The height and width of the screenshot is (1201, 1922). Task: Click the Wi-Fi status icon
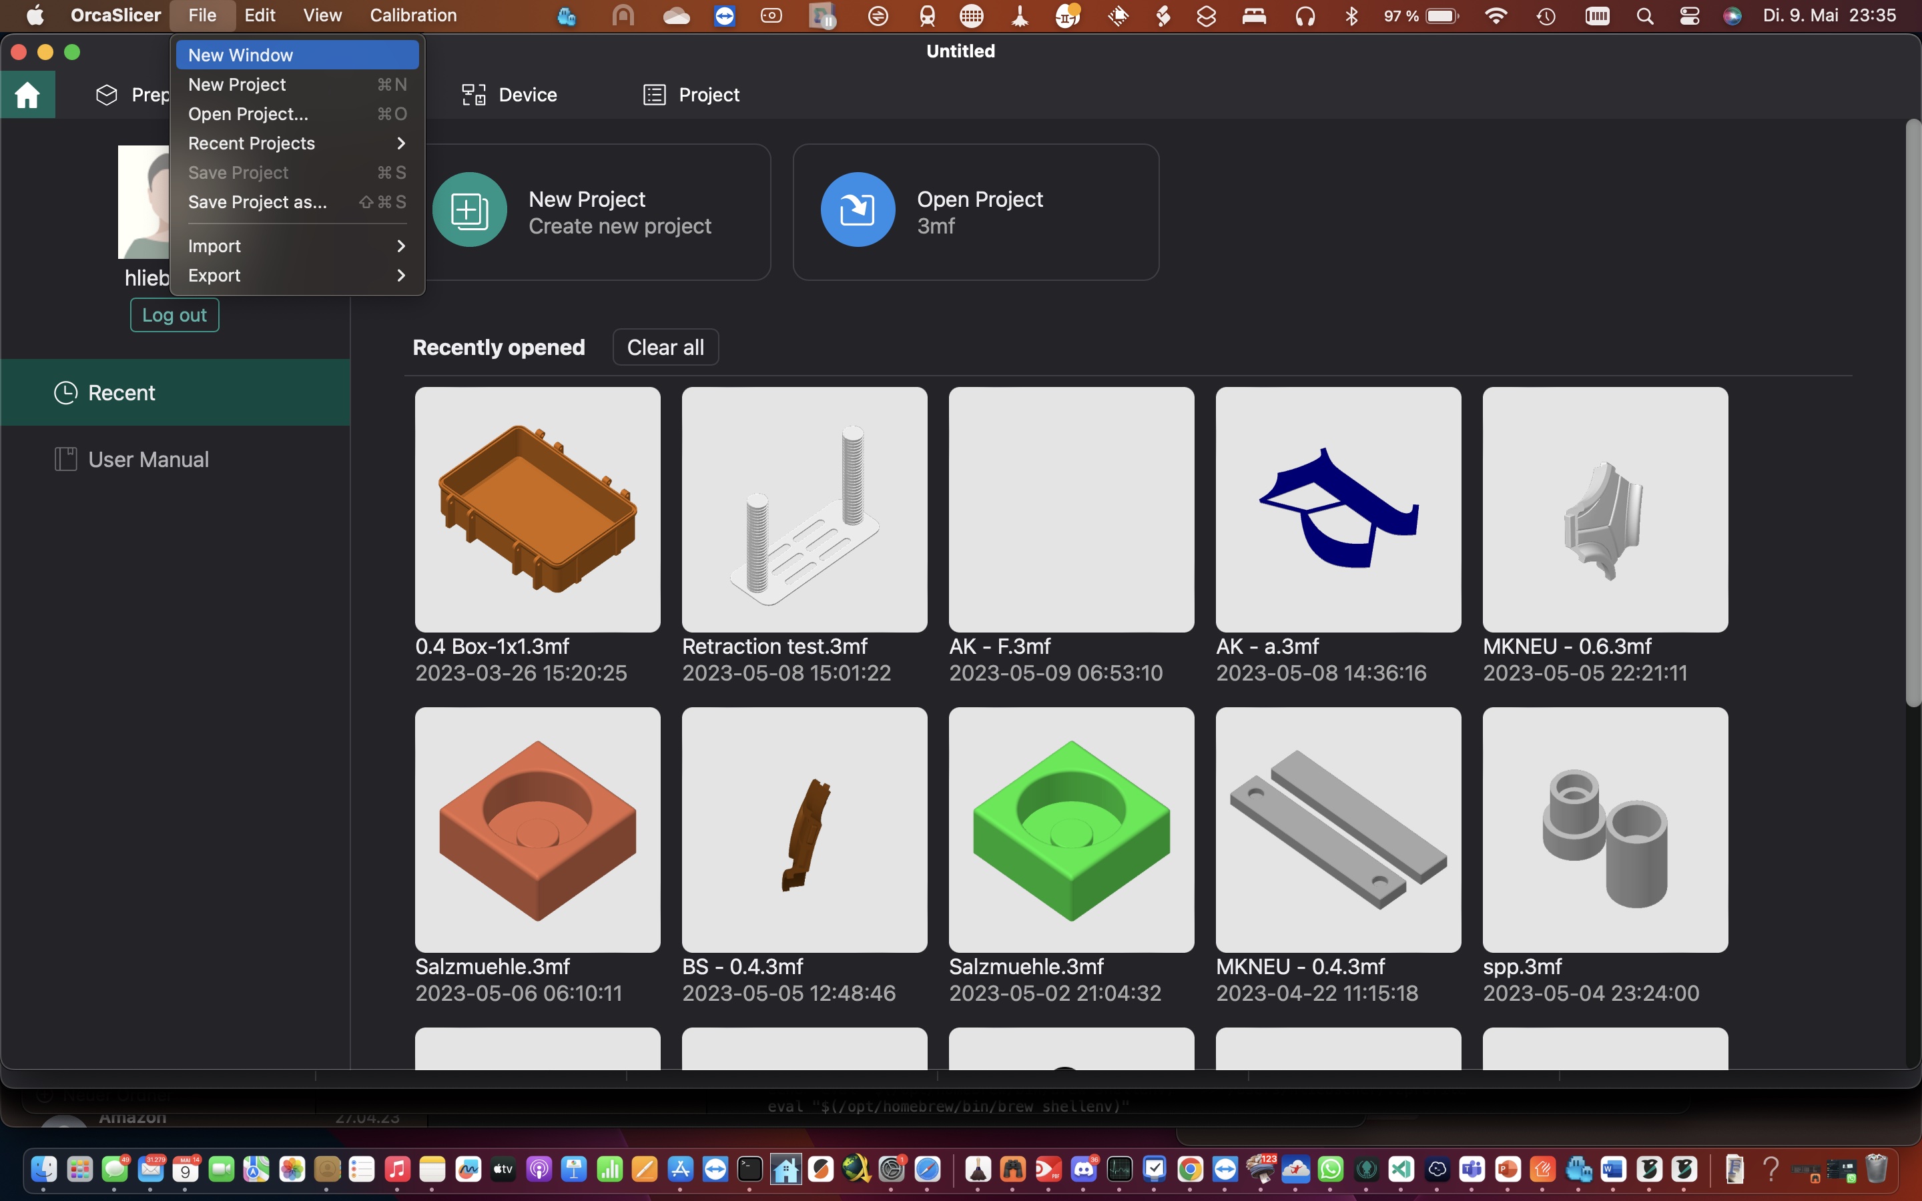click(1496, 16)
